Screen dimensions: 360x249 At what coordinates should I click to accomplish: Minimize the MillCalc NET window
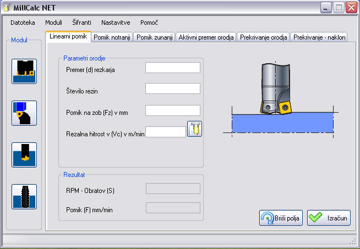pyautogui.click(x=326, y=8)
